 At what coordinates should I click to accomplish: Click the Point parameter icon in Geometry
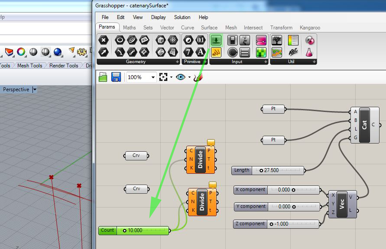[103, 41]
